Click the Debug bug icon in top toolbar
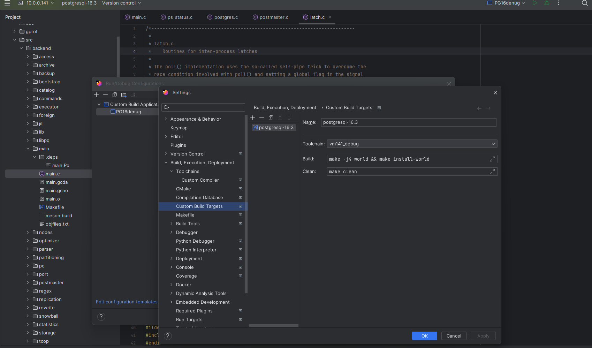This screenshot has height=348, width=592. pyautogui.click(x=547, y=3)
